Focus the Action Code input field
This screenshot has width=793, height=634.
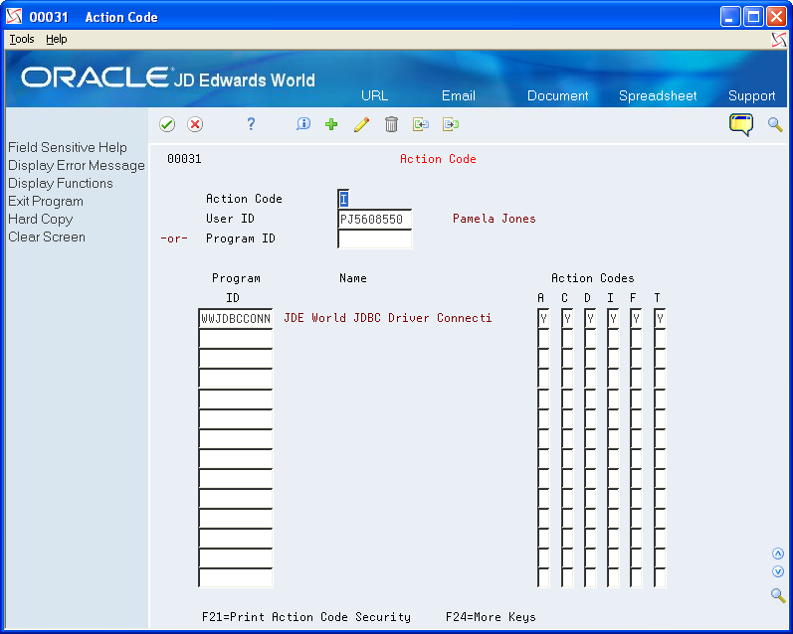point(343,199)
